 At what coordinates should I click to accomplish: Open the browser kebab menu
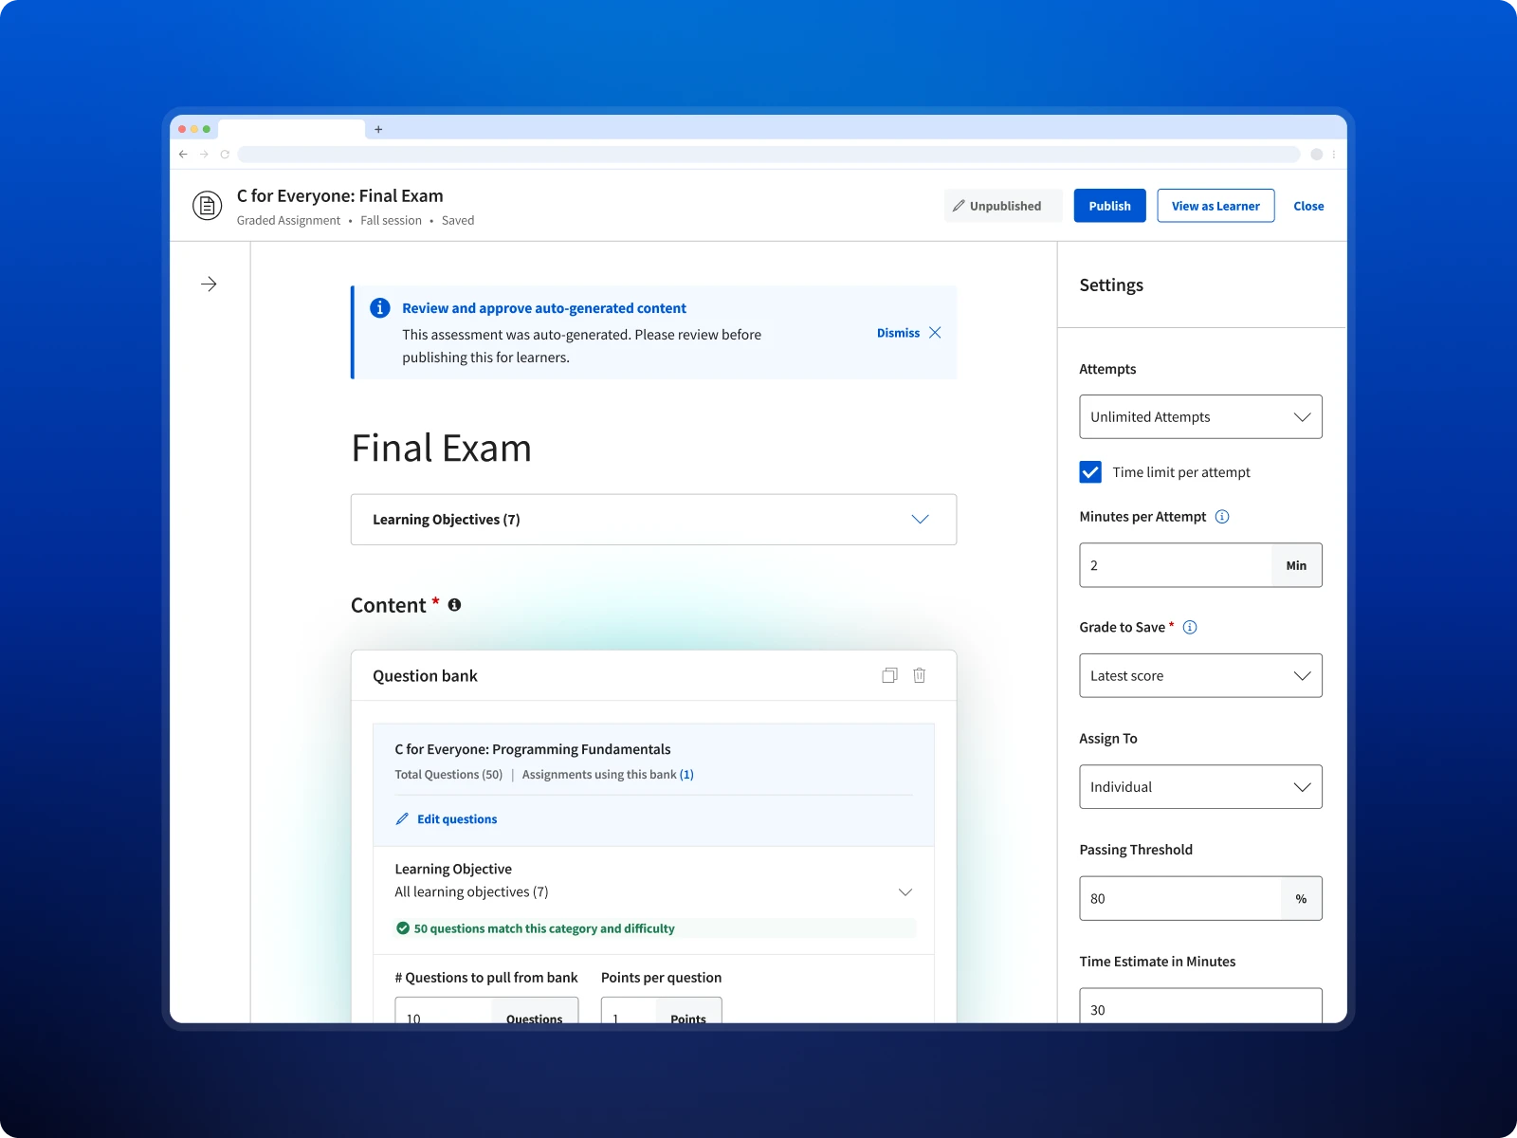point(1333,154)
